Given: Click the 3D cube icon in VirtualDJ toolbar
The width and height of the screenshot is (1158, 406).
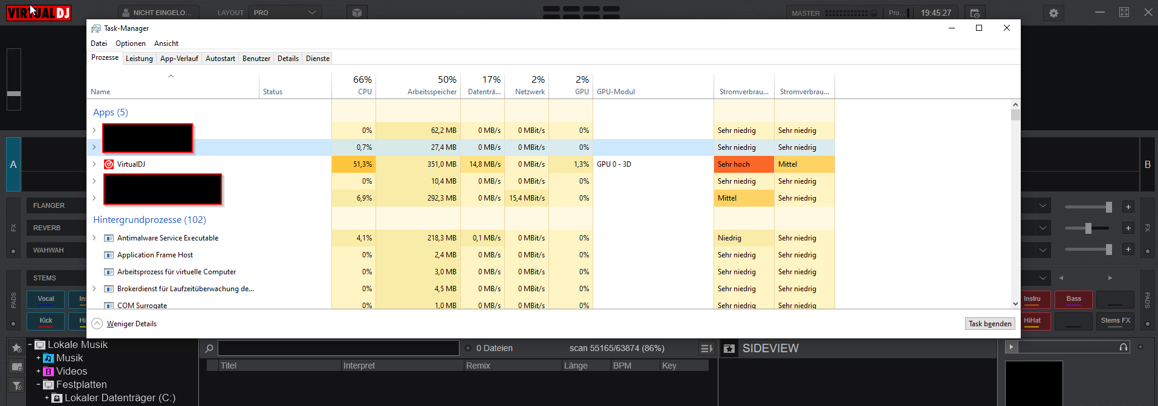Looking at the screenshot, I should pyautogui.click(x=357, y=13).
